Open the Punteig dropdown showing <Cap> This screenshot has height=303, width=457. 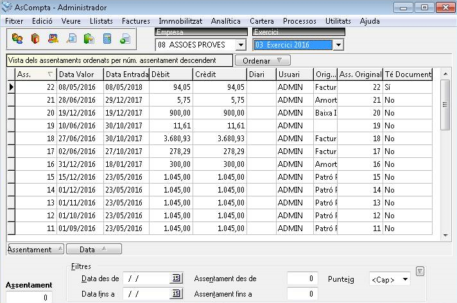click(405, 279)
